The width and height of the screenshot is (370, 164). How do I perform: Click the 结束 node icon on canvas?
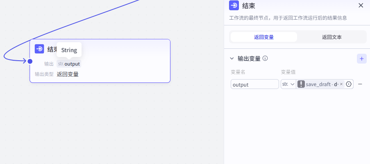39,49
